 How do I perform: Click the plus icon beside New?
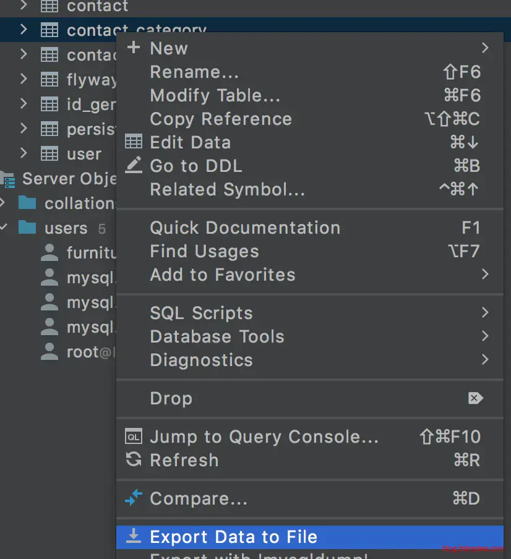pos(133,48)
